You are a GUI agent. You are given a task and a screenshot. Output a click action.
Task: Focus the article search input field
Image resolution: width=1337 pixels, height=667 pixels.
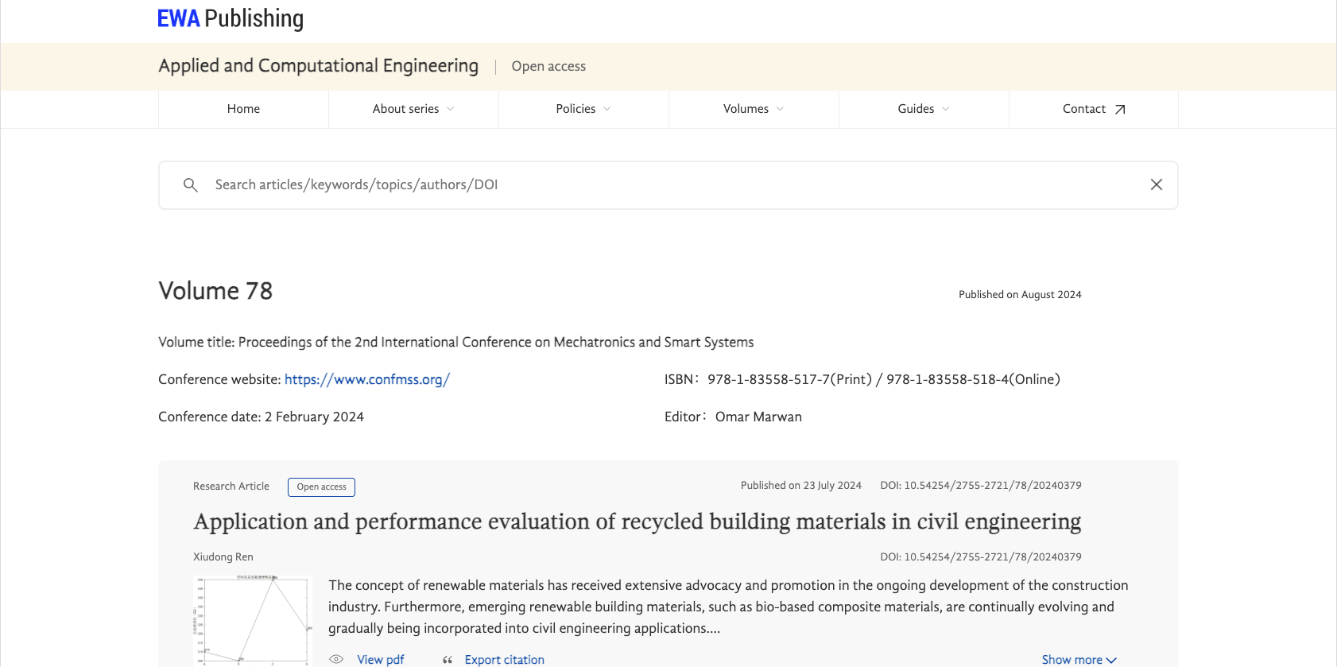point(668,185)
